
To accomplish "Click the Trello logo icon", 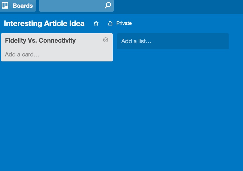I will [x=5, y=6].
